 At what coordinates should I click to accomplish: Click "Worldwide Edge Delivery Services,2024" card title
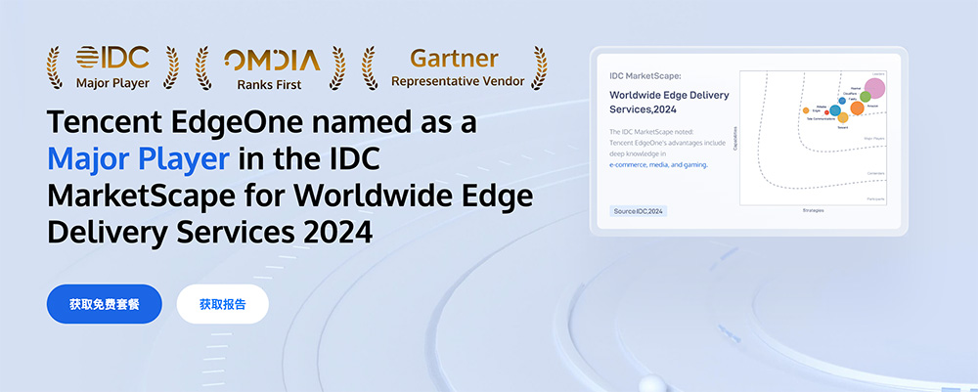pyautogui.click(x=669, y=103)
